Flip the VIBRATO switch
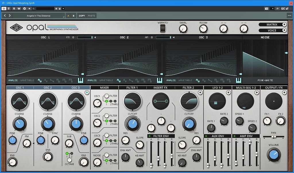 coord(163,28)
